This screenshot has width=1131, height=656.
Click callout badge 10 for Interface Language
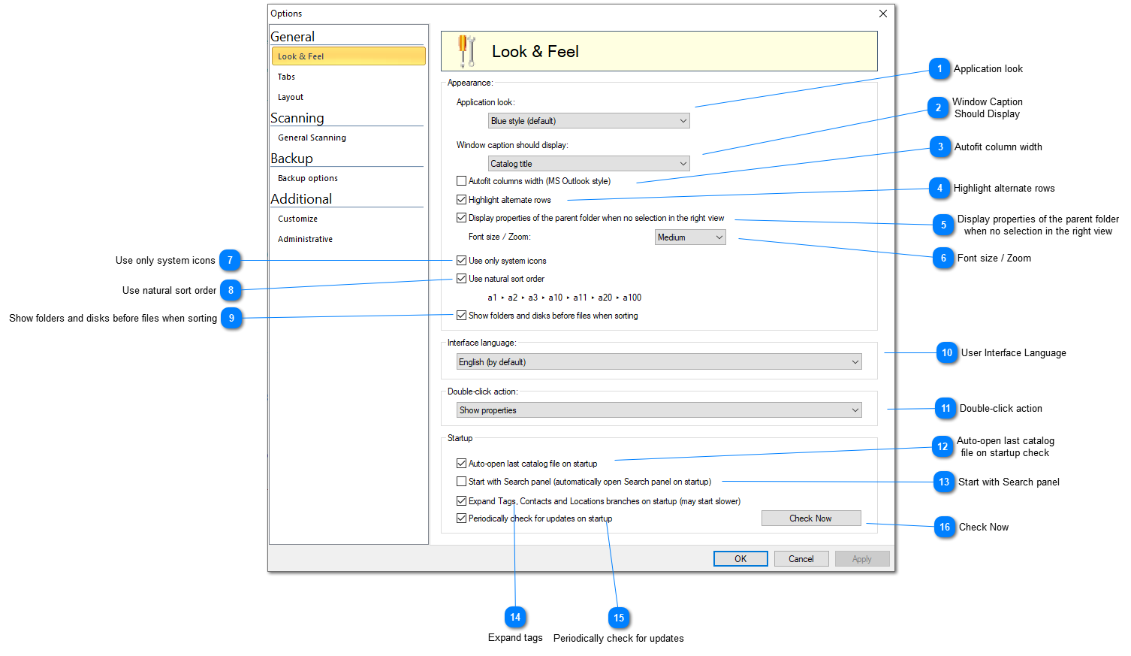pos(946,353)
